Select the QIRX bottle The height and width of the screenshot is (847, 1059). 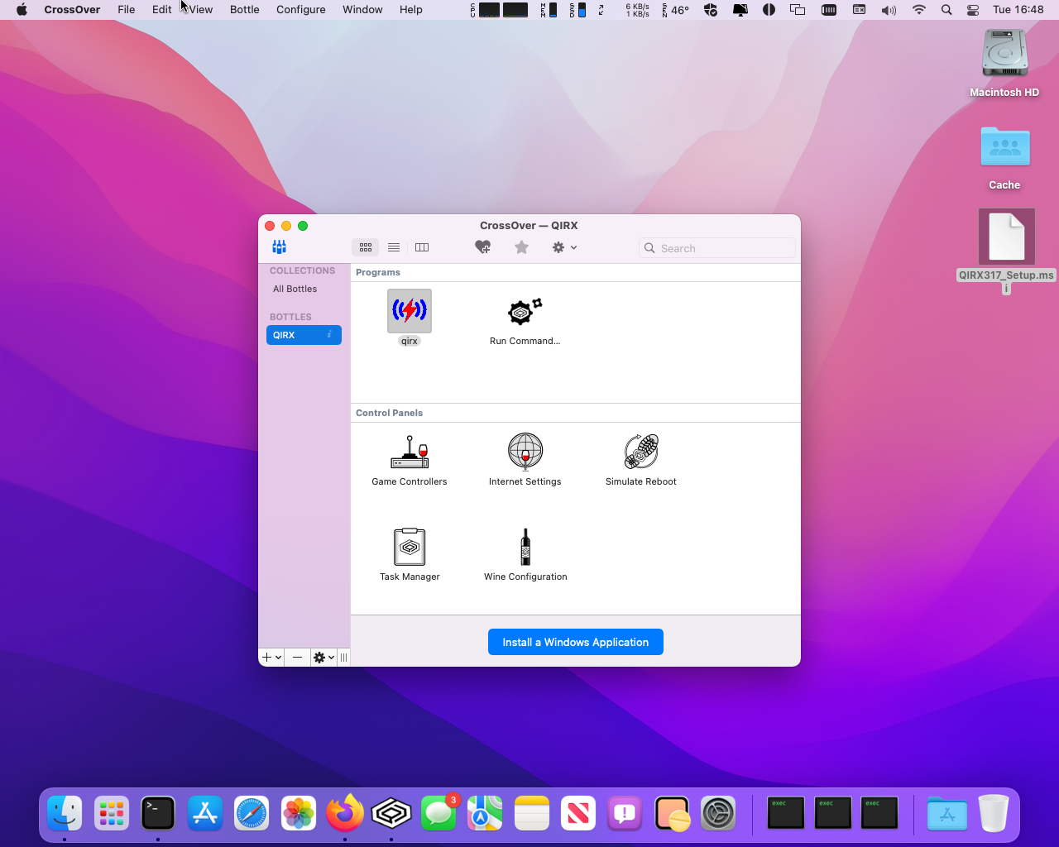click(304, 335)
